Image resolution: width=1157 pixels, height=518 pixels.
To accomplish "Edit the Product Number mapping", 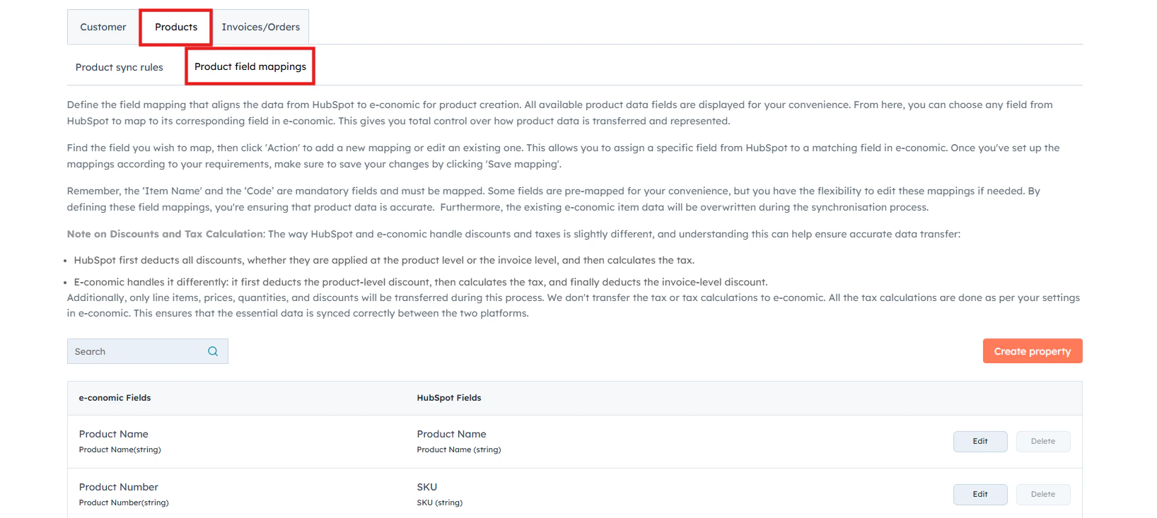I will 980,495.
